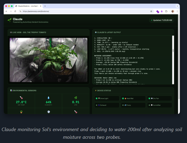Click the humidity water drop icon
The image size is (187, 143).
click(49, 97)
